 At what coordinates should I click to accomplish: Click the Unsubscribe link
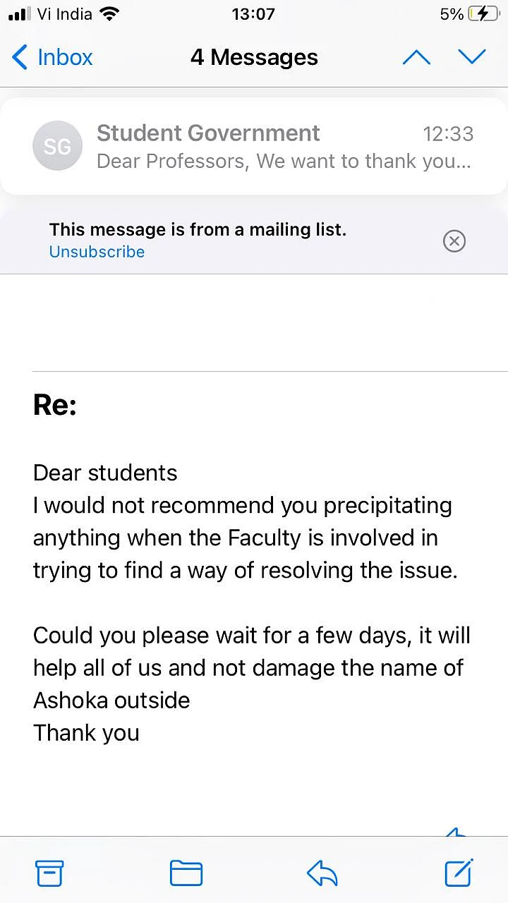click(97, 252)
